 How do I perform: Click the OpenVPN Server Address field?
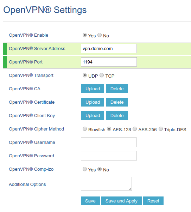[109, 48]
